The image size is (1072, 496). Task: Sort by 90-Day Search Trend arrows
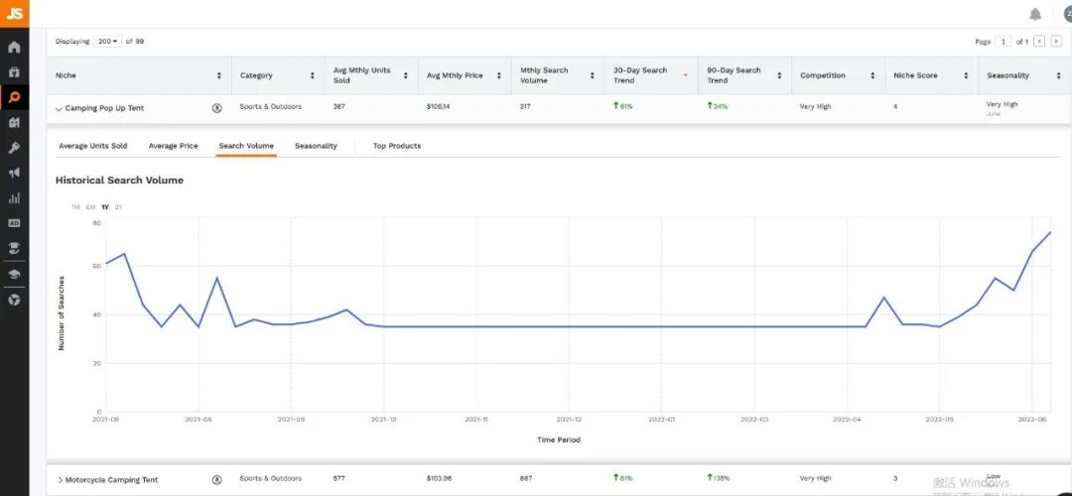tap(779, 75)
